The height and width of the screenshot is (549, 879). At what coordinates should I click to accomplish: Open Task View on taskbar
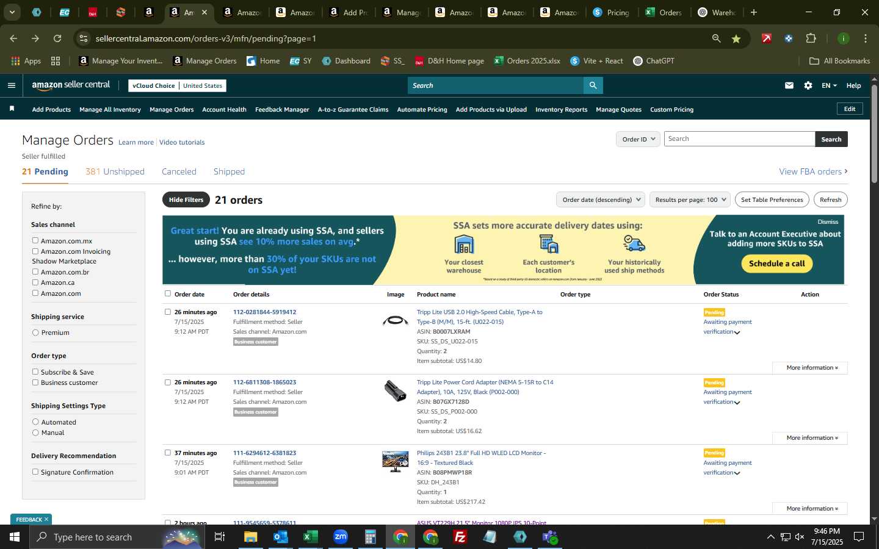(220, 537)
